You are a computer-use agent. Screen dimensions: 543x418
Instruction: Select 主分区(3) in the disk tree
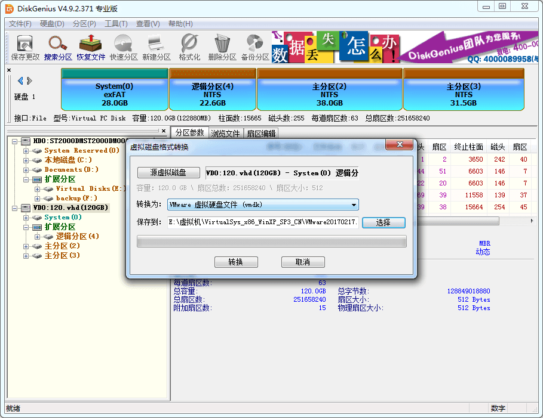pos(62,255)
